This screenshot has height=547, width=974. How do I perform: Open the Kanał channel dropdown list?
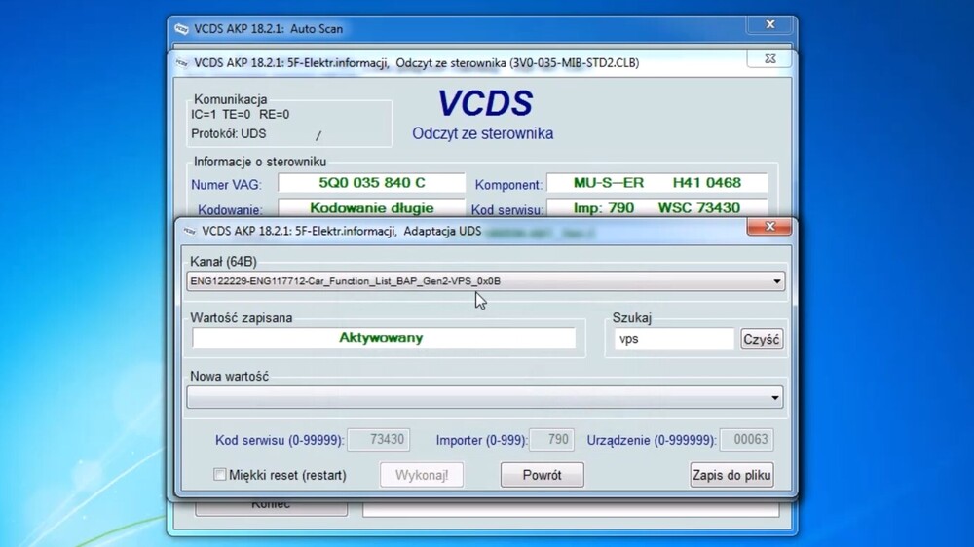click(775, 282)
